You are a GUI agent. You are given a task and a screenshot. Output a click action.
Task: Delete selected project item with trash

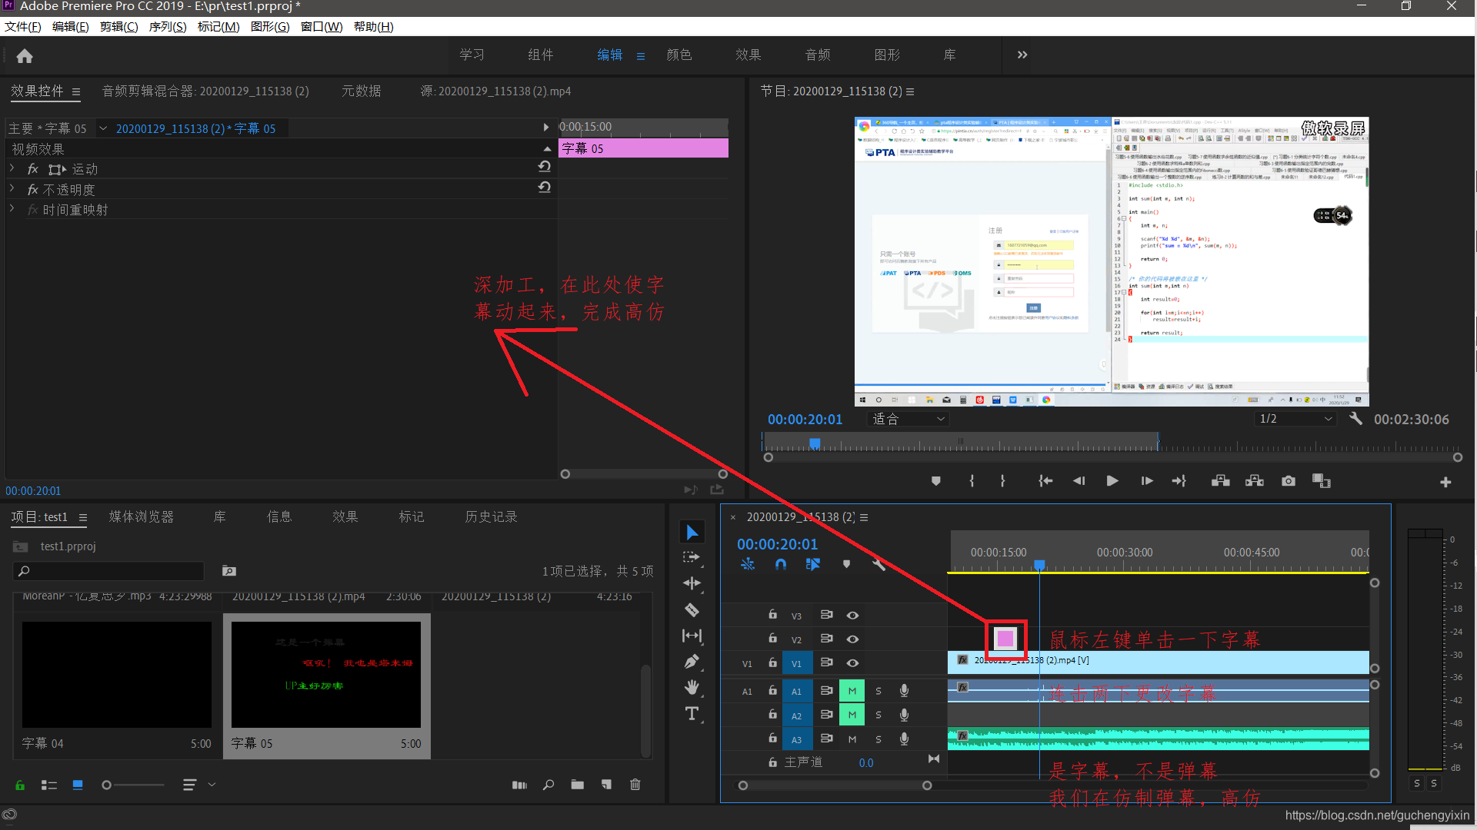point(635,785)
